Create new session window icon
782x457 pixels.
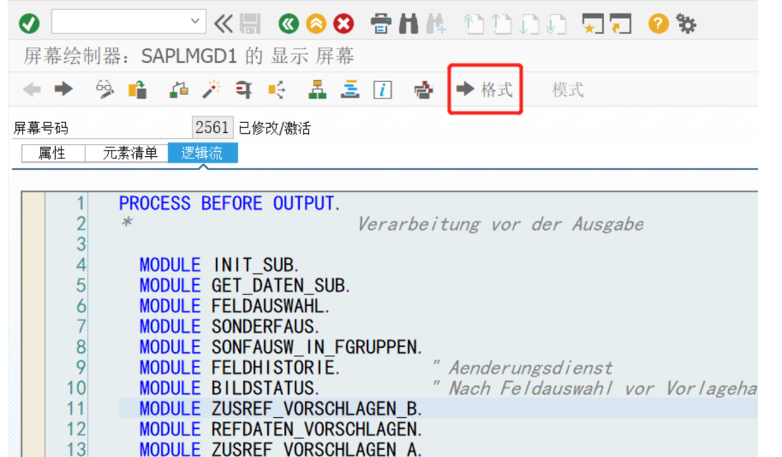click(592, 23)
